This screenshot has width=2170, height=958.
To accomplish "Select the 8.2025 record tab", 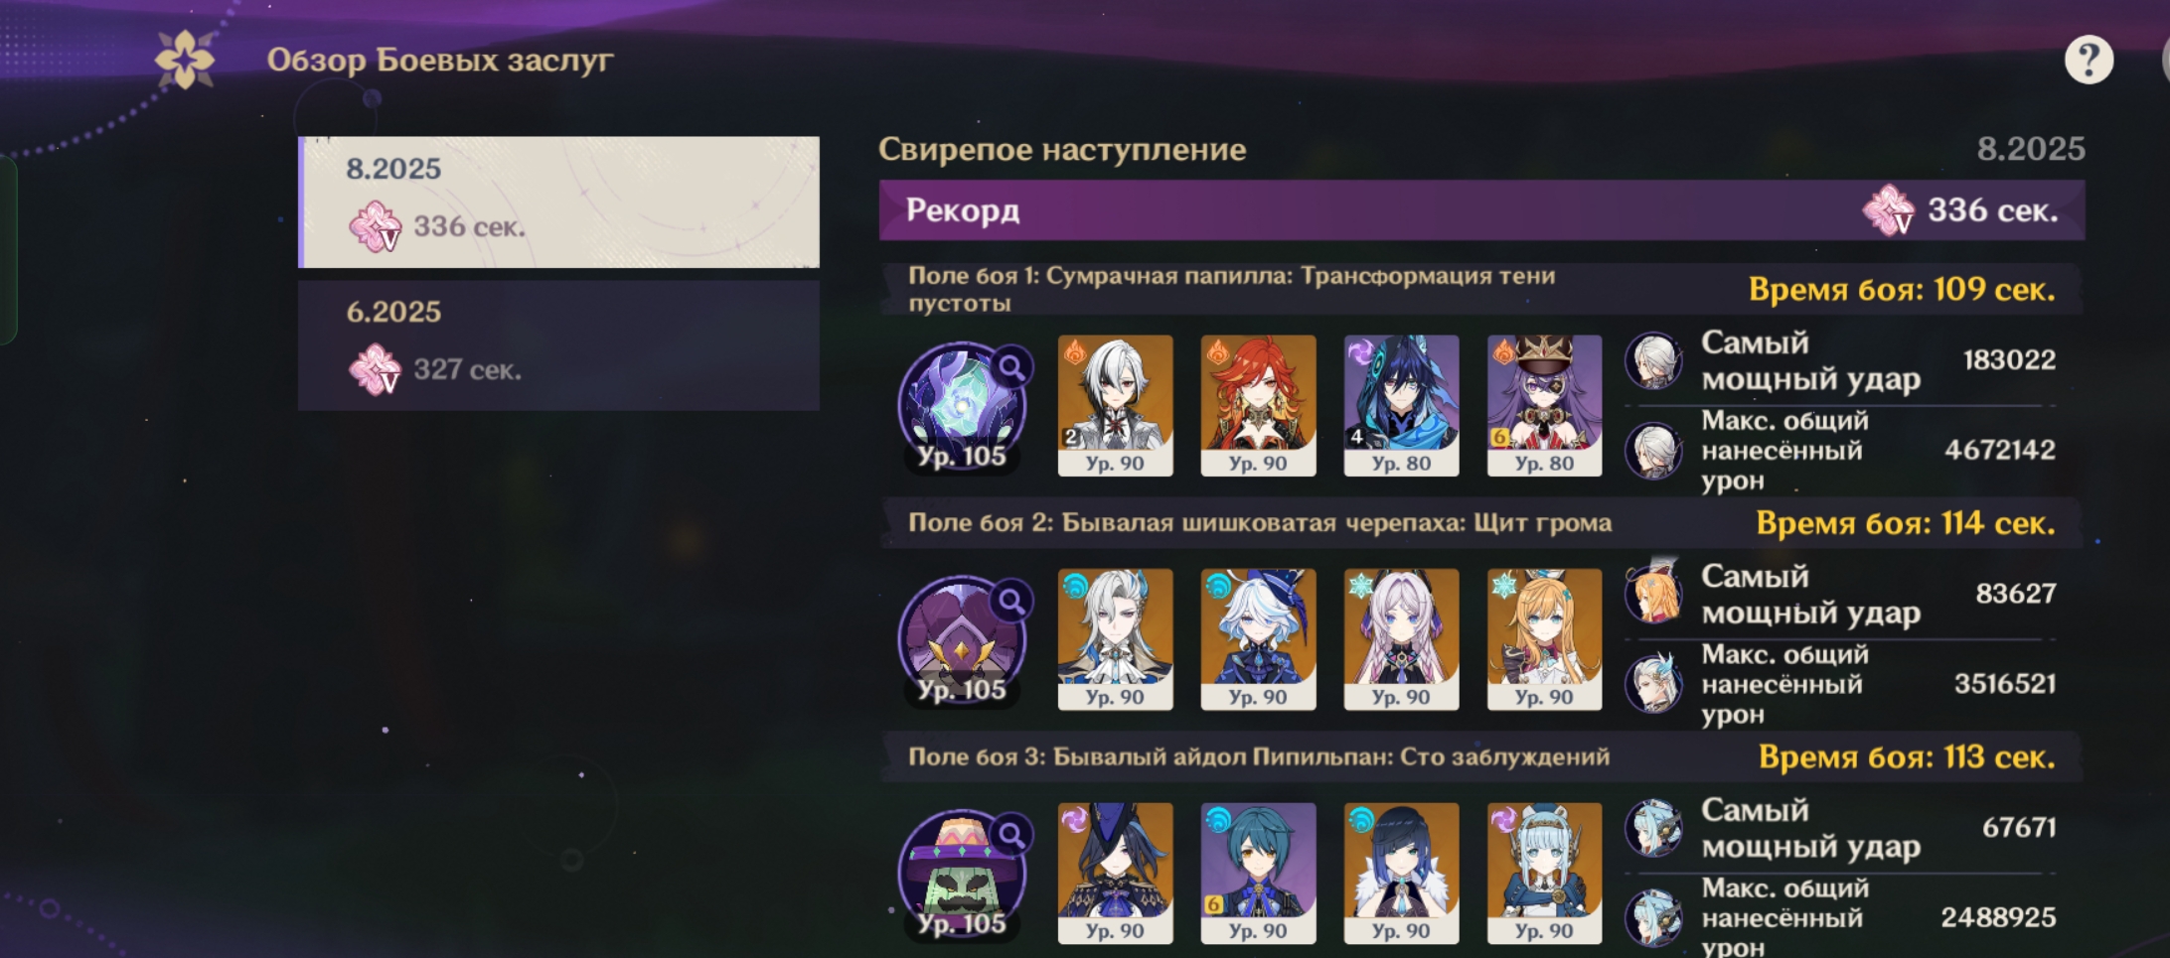I will (x=559, y=203).
